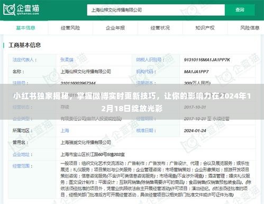Open the 企业年报 tab

pos(115,28)
